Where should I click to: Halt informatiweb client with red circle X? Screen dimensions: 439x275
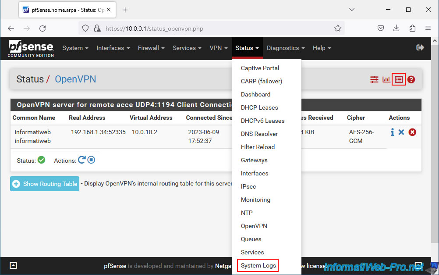click(412, 132)
